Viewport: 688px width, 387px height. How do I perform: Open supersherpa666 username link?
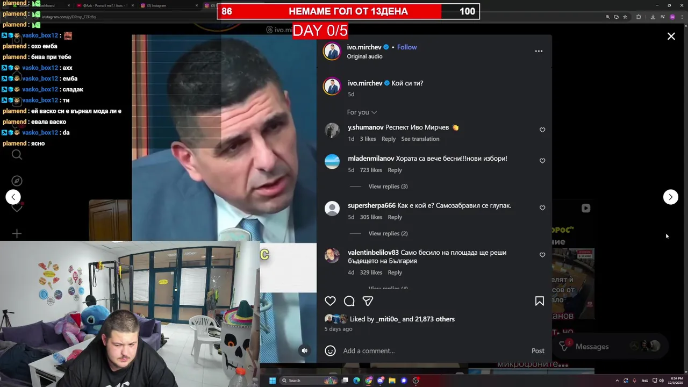[371, 205]
